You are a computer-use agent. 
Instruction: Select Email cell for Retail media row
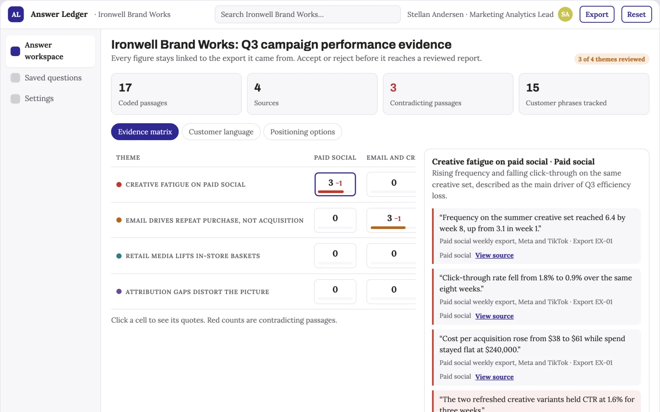tap(391, 256)
